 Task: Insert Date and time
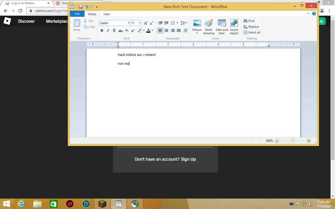(222, 27)
